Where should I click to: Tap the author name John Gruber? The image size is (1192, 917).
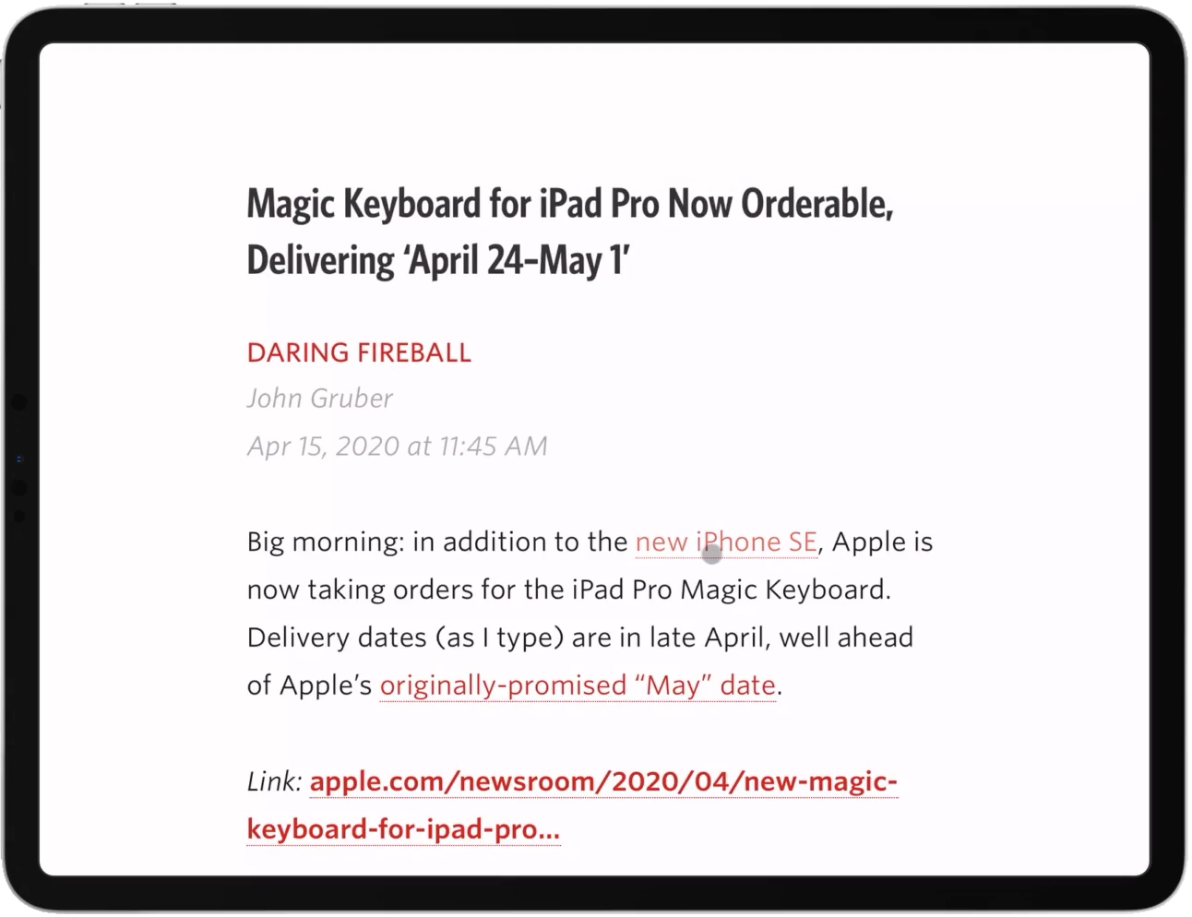click(x=319, y=399)
